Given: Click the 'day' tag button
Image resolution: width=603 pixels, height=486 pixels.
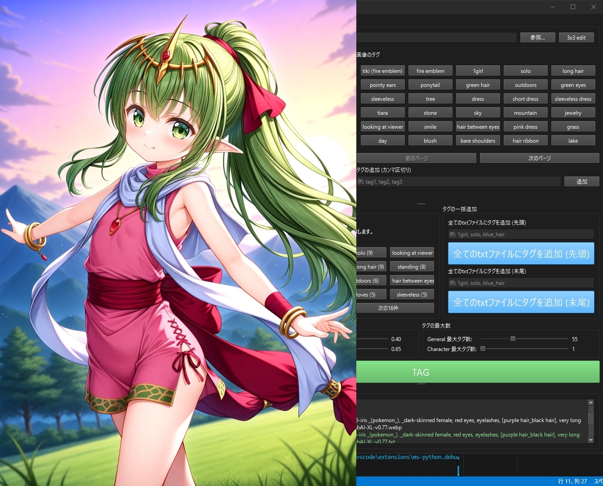Looking at the screenshot, I should pos(382,141).
